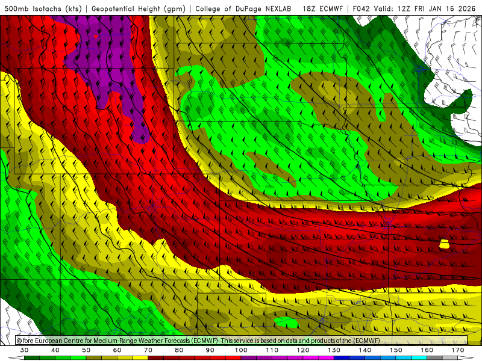The width and height of the screenshot is (482, 361).
Task: Click the "18Z ECMWF" model run text
Action: (x=322, y=8)
